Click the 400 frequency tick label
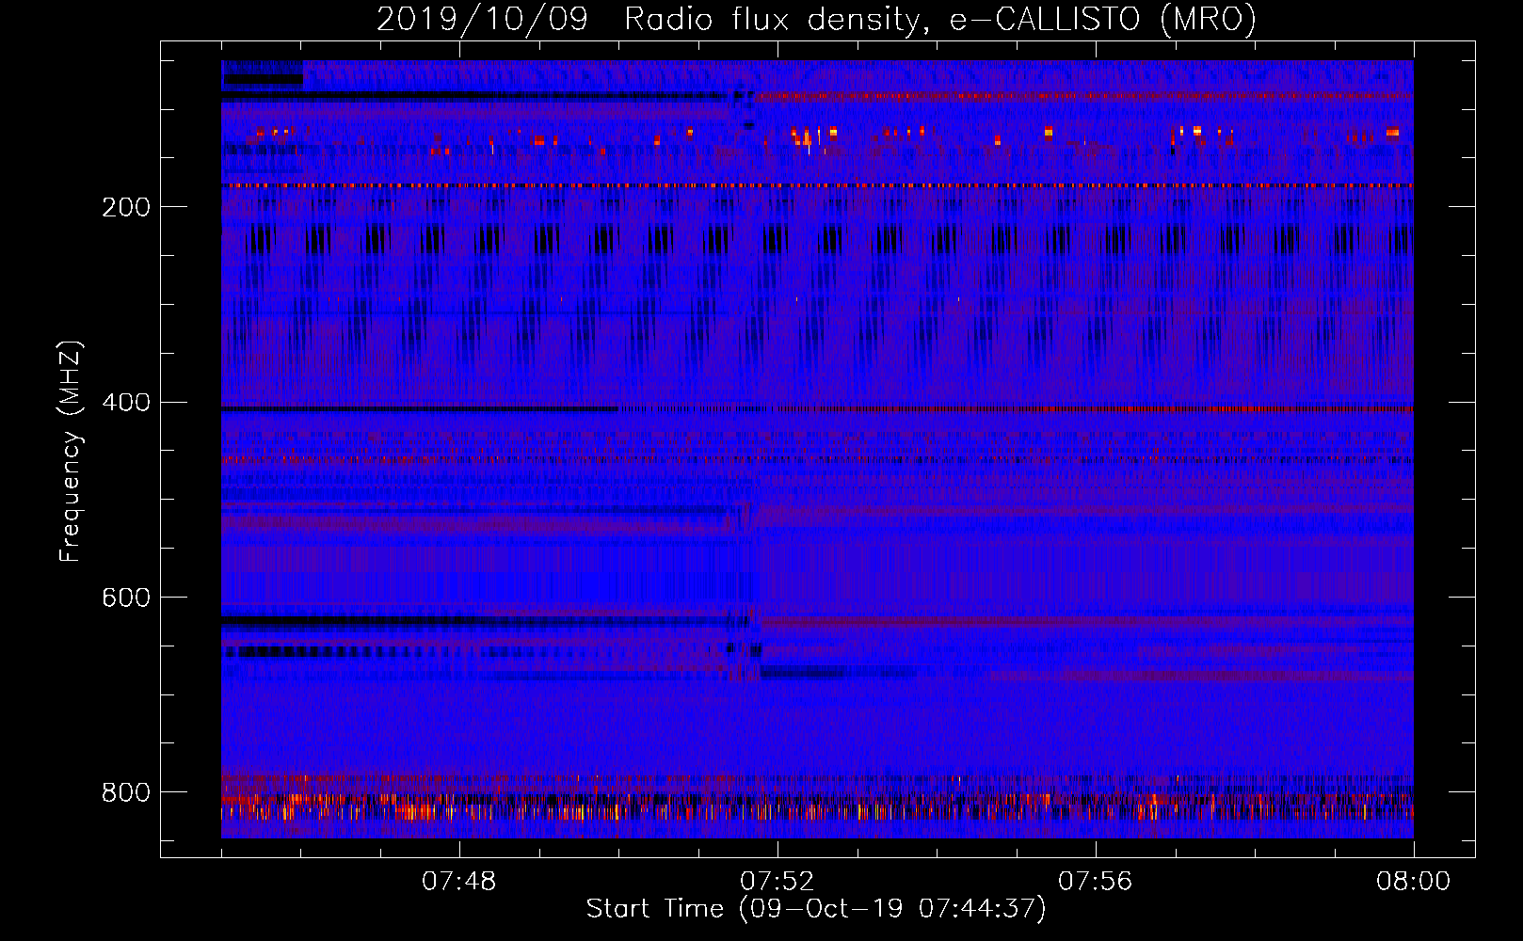1523x941 pixels. point(126,403)
